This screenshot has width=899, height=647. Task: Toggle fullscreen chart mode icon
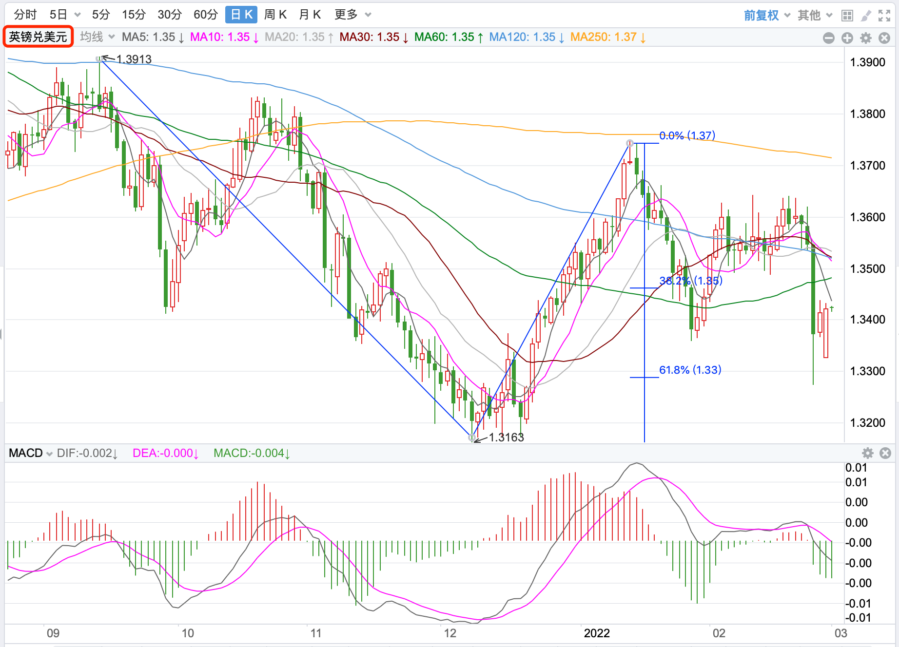[884, 16]
